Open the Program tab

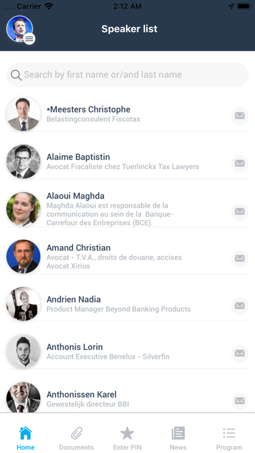tap(229, 438)
